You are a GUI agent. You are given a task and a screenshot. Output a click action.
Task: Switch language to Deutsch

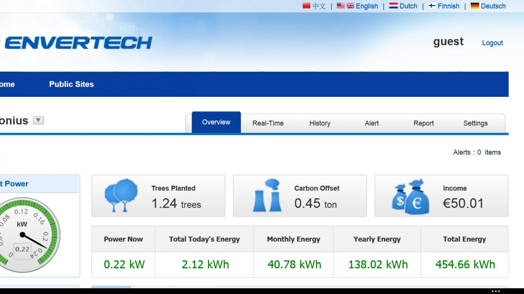tap(493, 6)
